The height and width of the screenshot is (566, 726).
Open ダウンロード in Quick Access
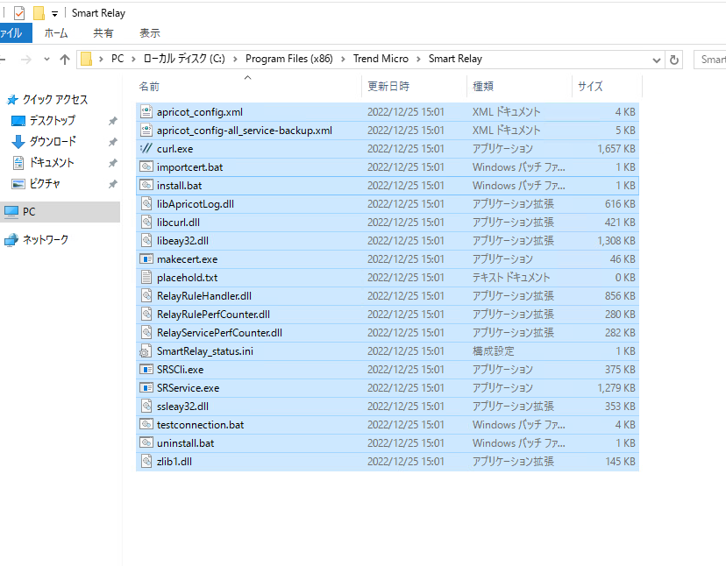[53, 141]
